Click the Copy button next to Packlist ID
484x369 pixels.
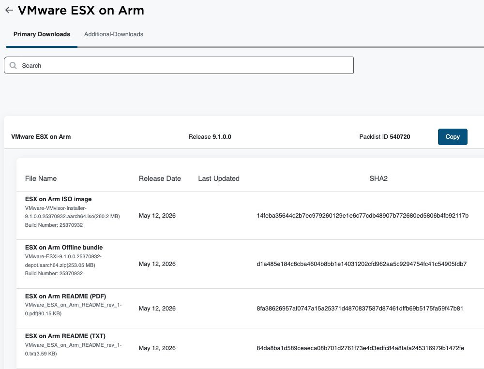click(453, 137)
